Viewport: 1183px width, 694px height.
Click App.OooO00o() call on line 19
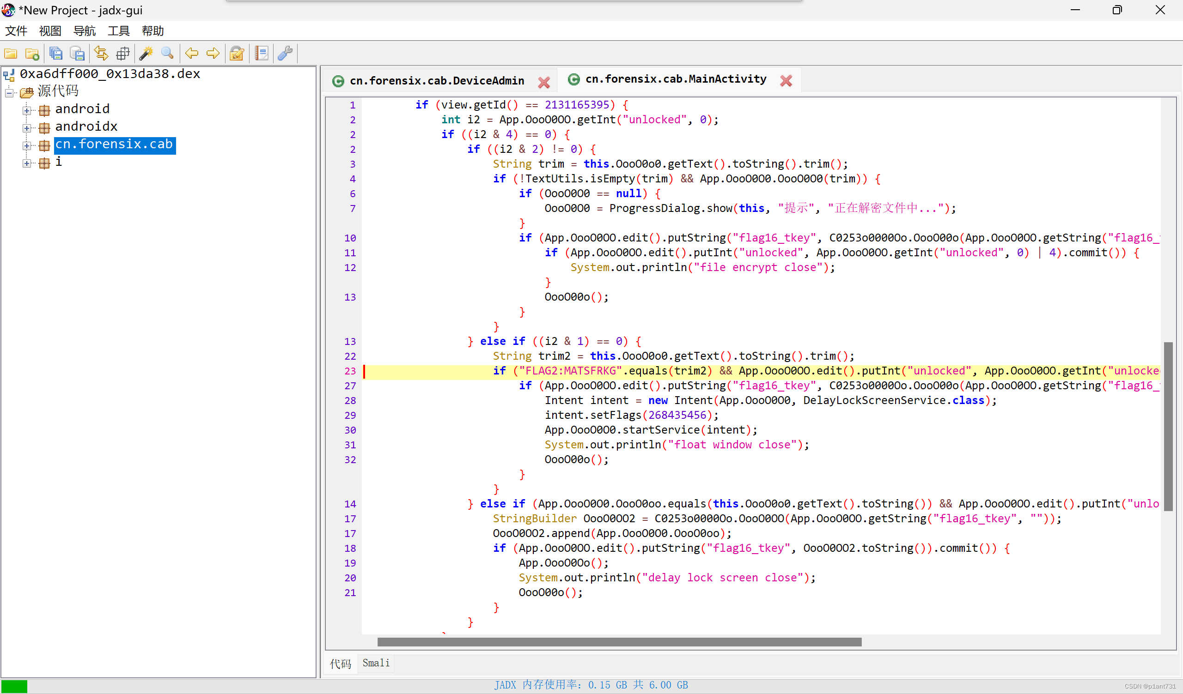pos(564,563)
